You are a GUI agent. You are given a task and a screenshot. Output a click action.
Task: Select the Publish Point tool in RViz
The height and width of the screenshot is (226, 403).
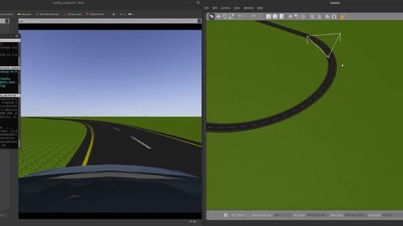(x=95, y=14)
